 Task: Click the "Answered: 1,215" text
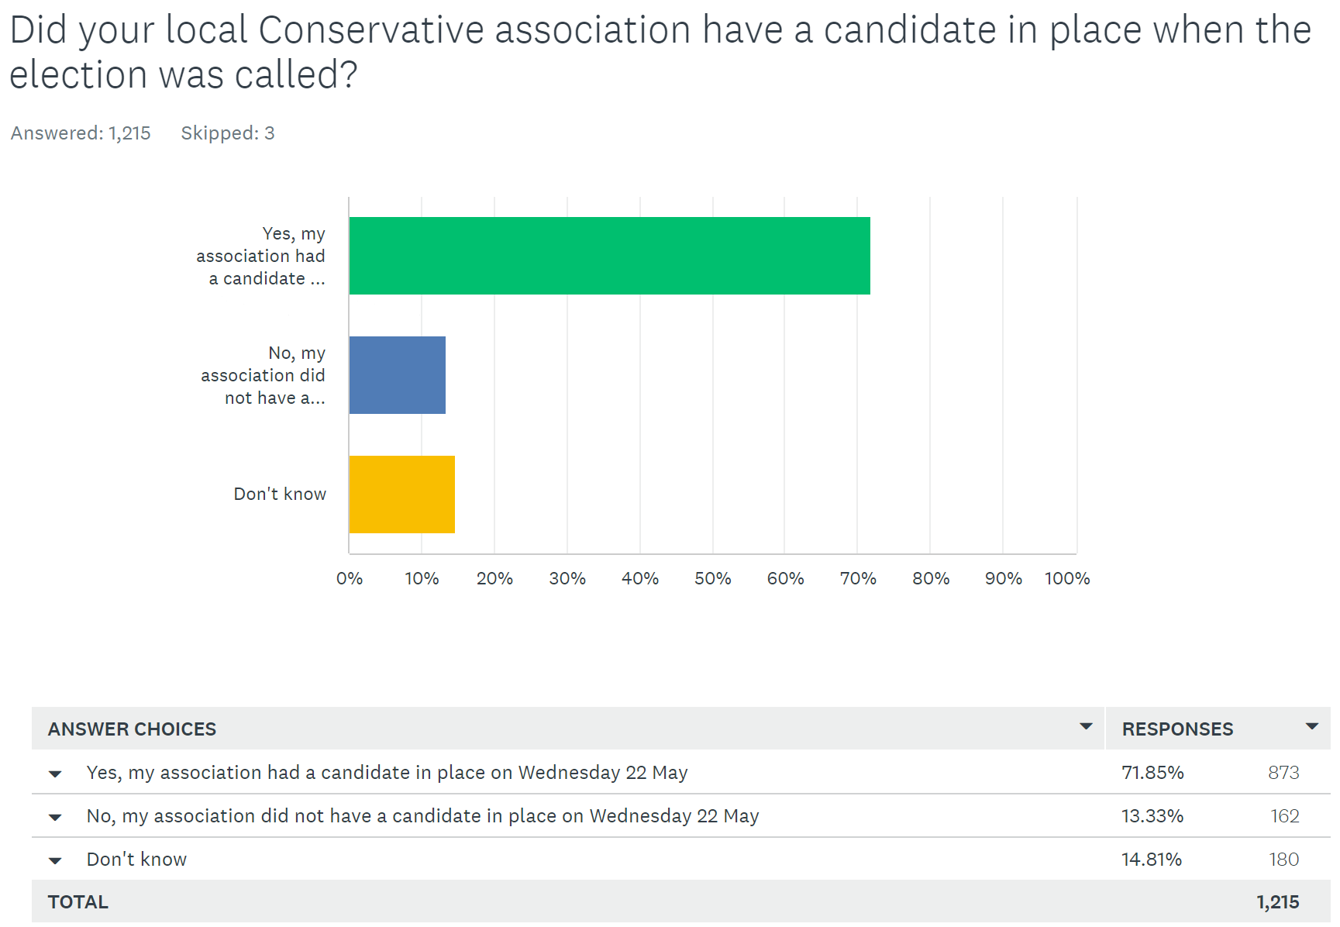[81, 133]
